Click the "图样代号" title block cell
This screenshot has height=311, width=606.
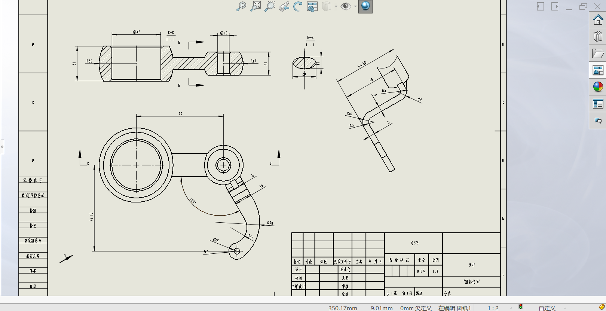pos(472,282)
